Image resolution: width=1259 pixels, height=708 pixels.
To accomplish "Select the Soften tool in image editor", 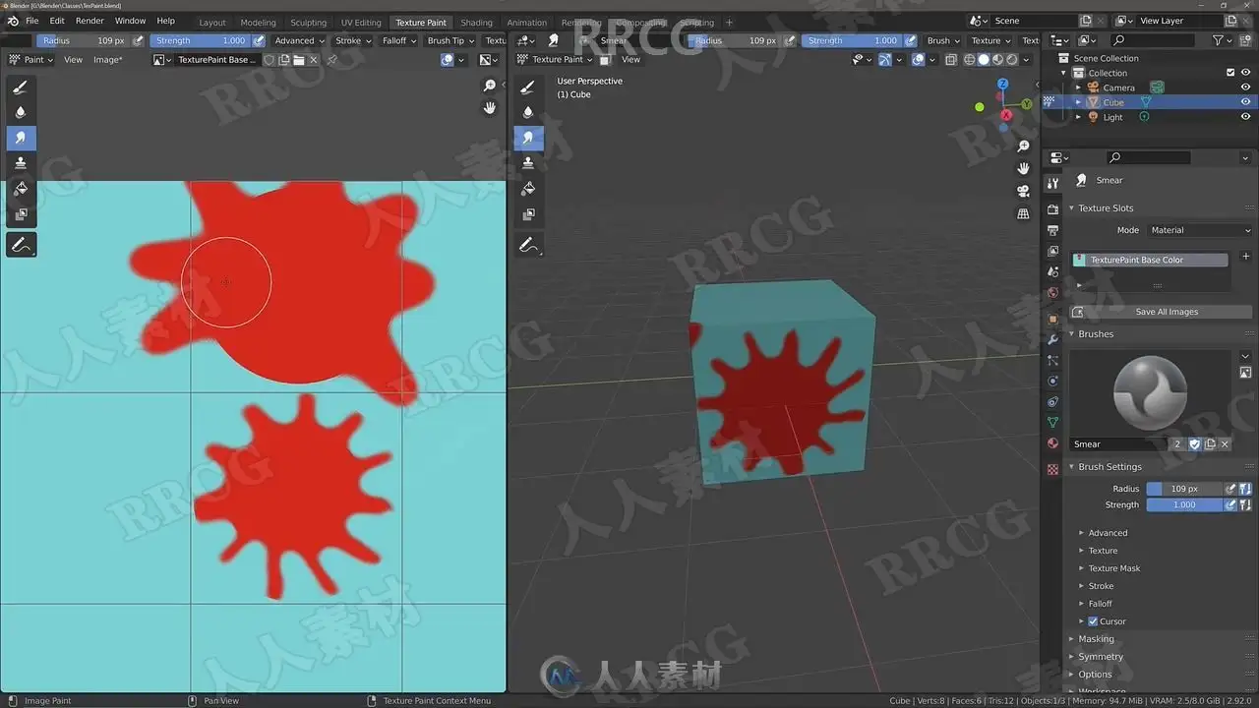I will (x=21, y=112).
